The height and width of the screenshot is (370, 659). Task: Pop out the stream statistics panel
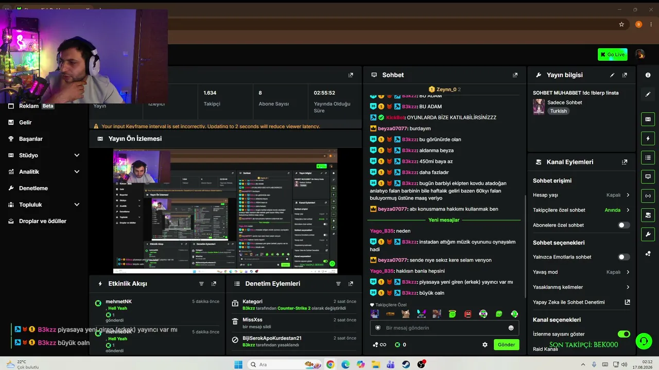[x=351, y=75]
